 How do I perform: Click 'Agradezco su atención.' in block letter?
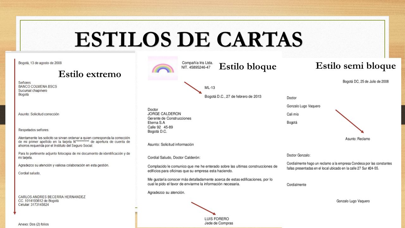click(166, 193)
